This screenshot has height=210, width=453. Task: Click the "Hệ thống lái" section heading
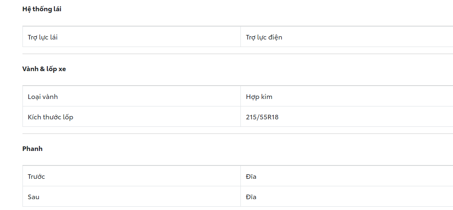tap(42, 9)
